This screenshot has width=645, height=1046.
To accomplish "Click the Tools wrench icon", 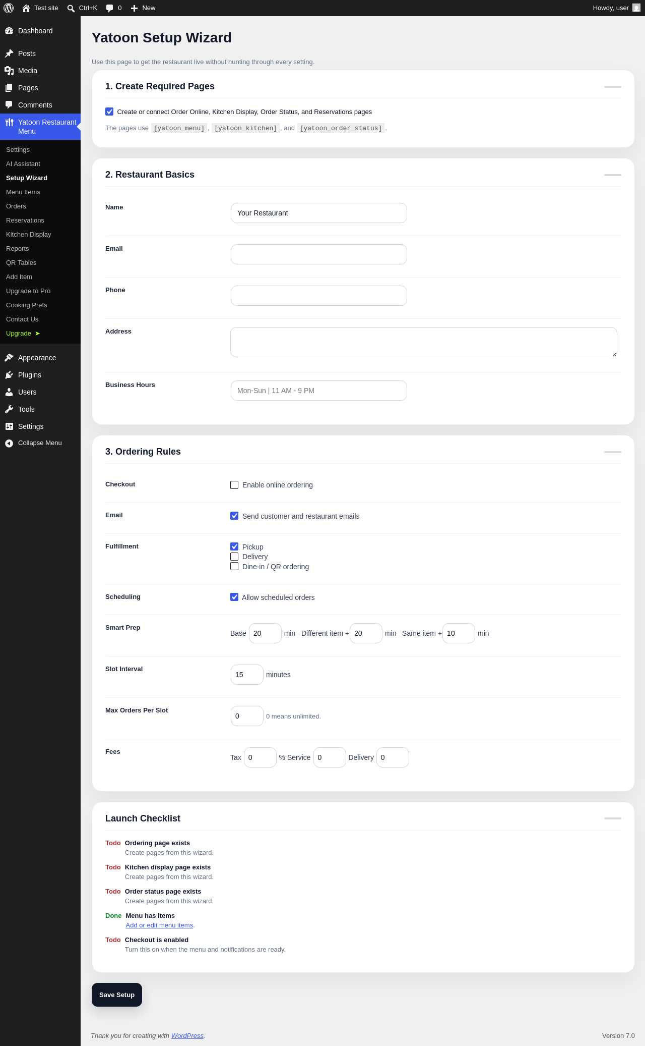I will [x=9, y=409].
